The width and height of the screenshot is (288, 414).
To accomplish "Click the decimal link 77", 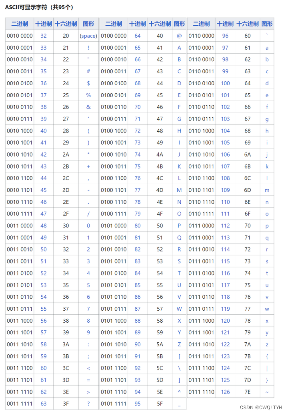I will click(x=138, y=190).
